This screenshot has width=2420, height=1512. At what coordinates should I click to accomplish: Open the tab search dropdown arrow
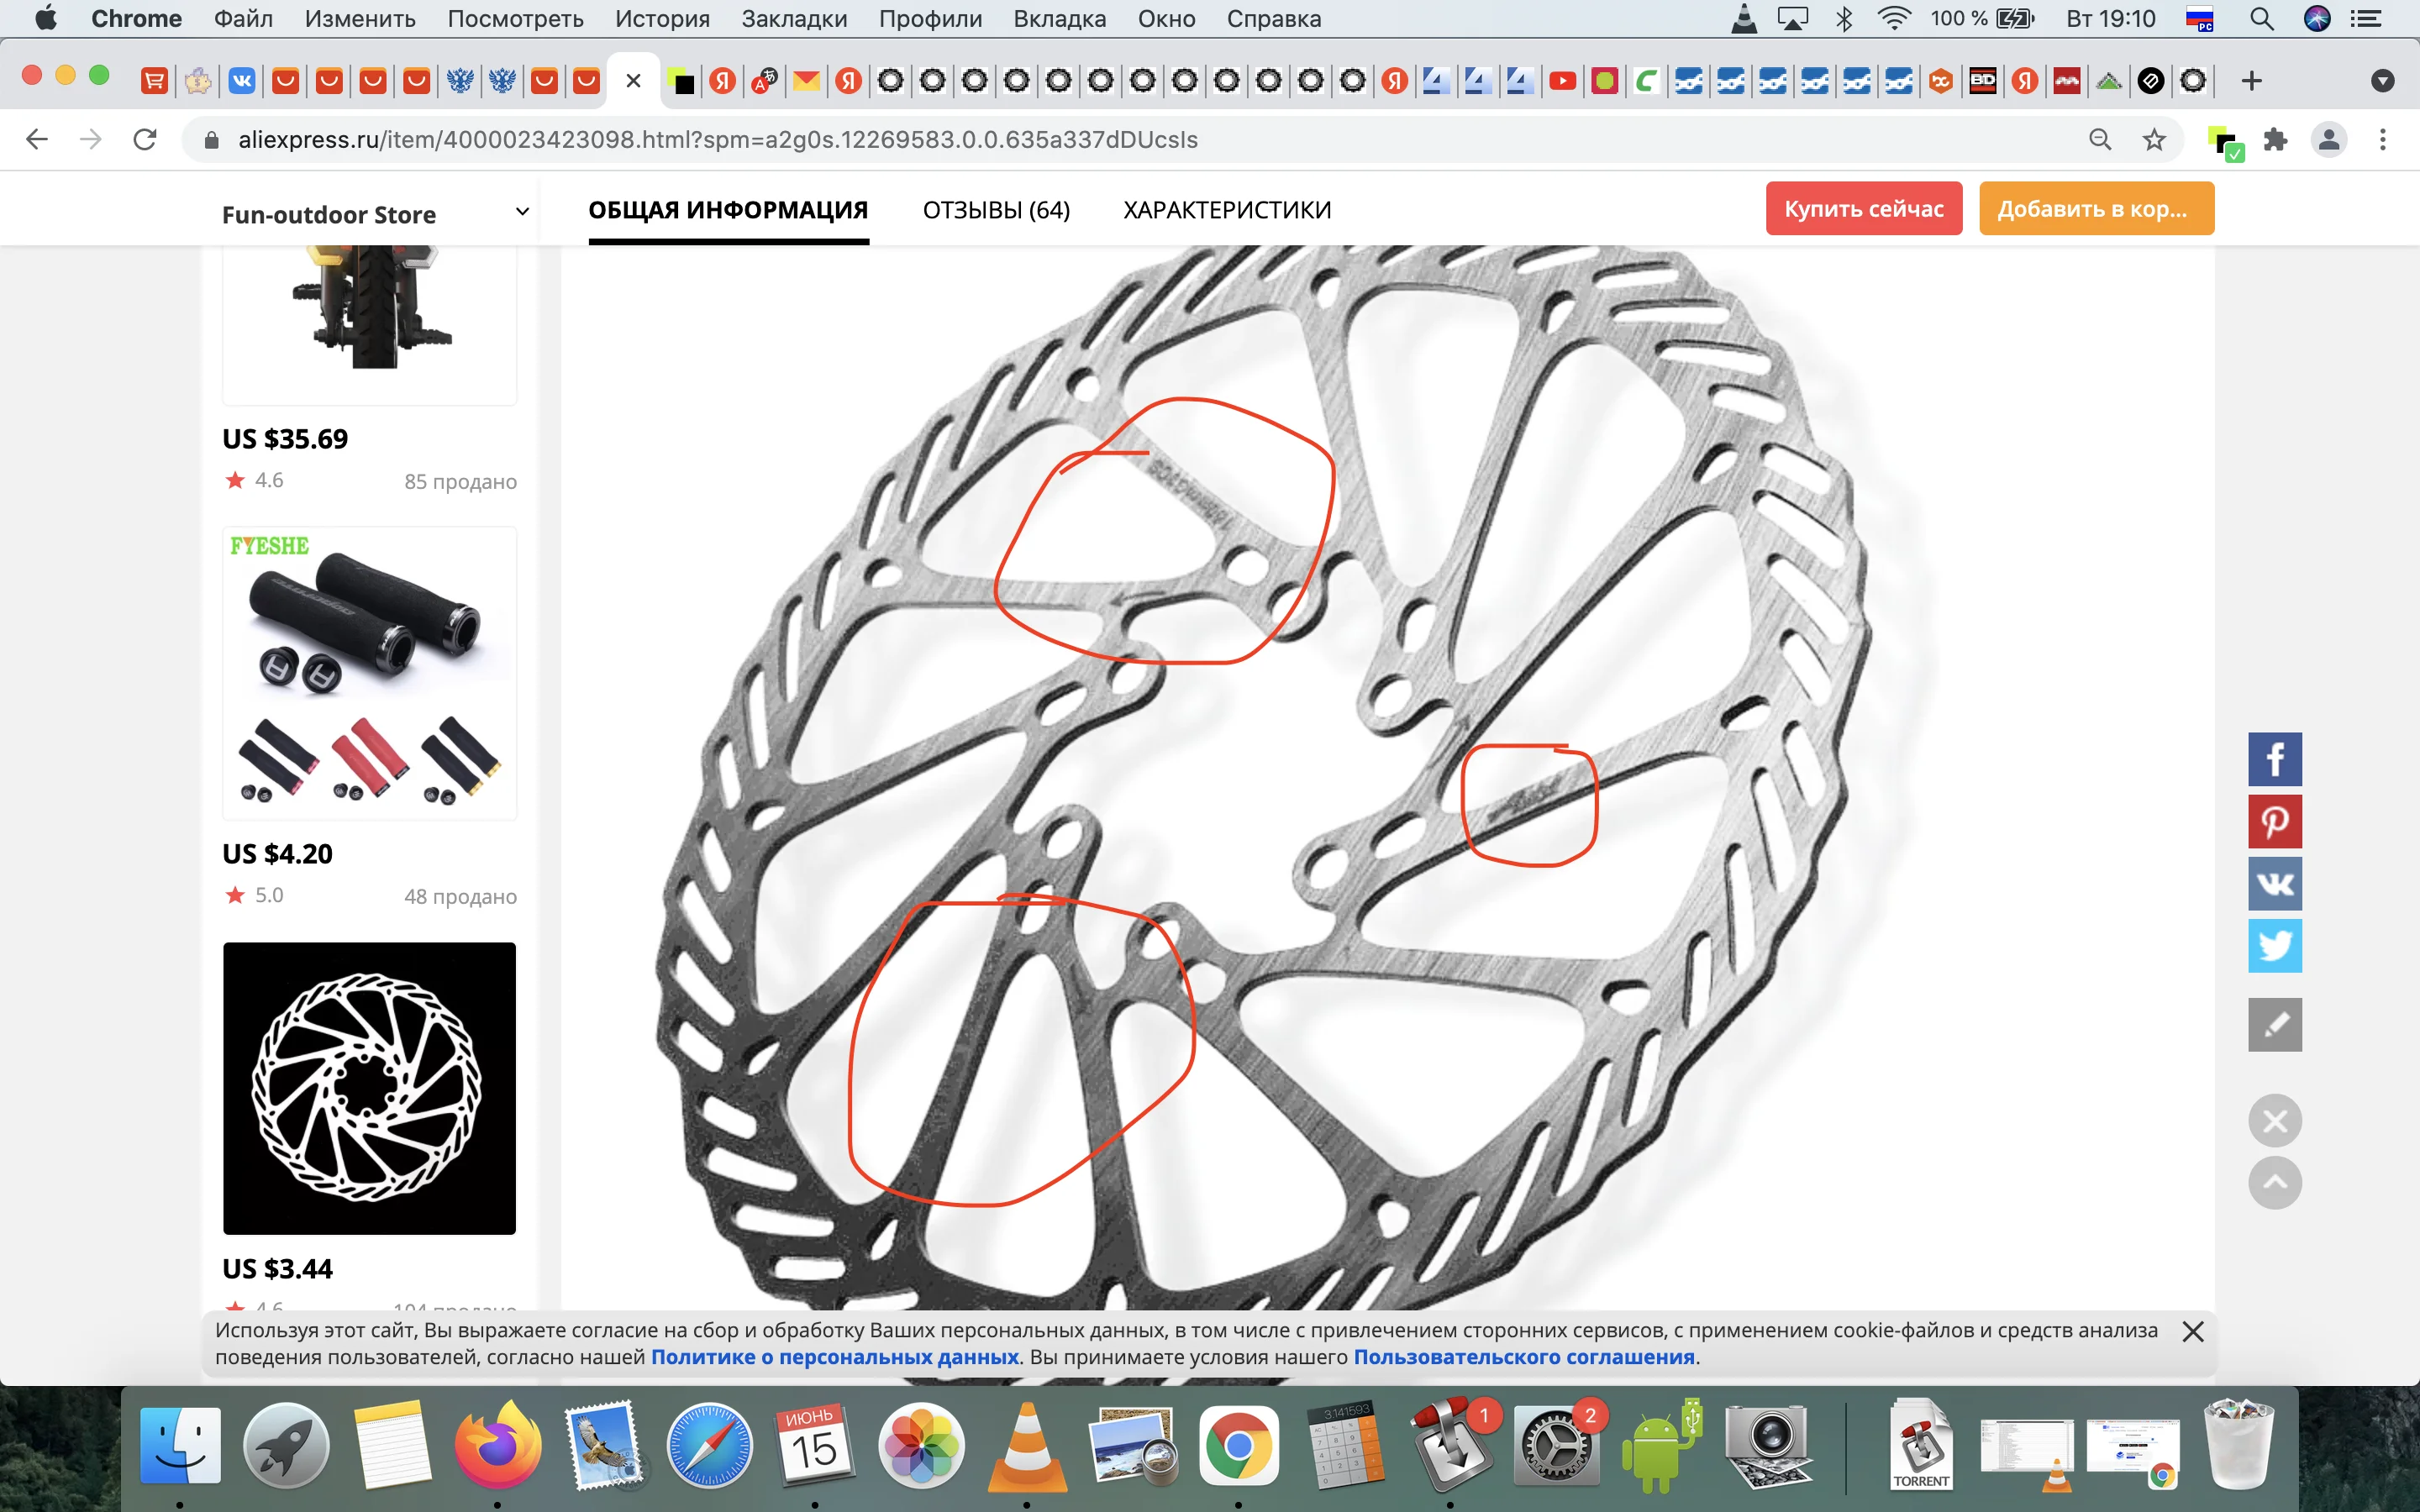pyautogui.click(x=2382, y=81)
